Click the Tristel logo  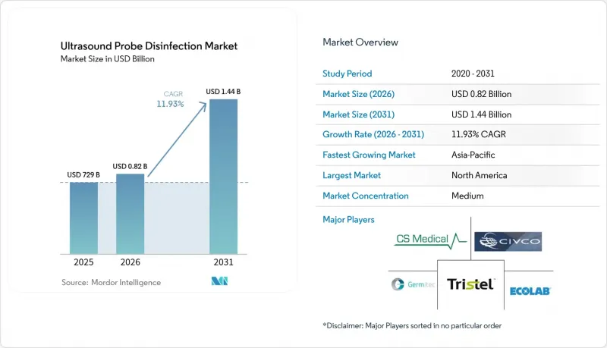point(470,284)
